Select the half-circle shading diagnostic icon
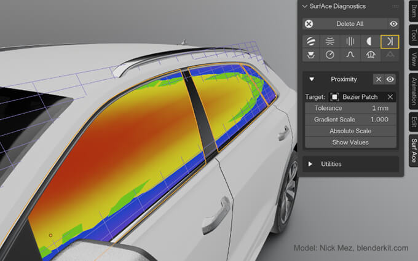Viewport: 418px width, 261px height. tap(370, 41)
